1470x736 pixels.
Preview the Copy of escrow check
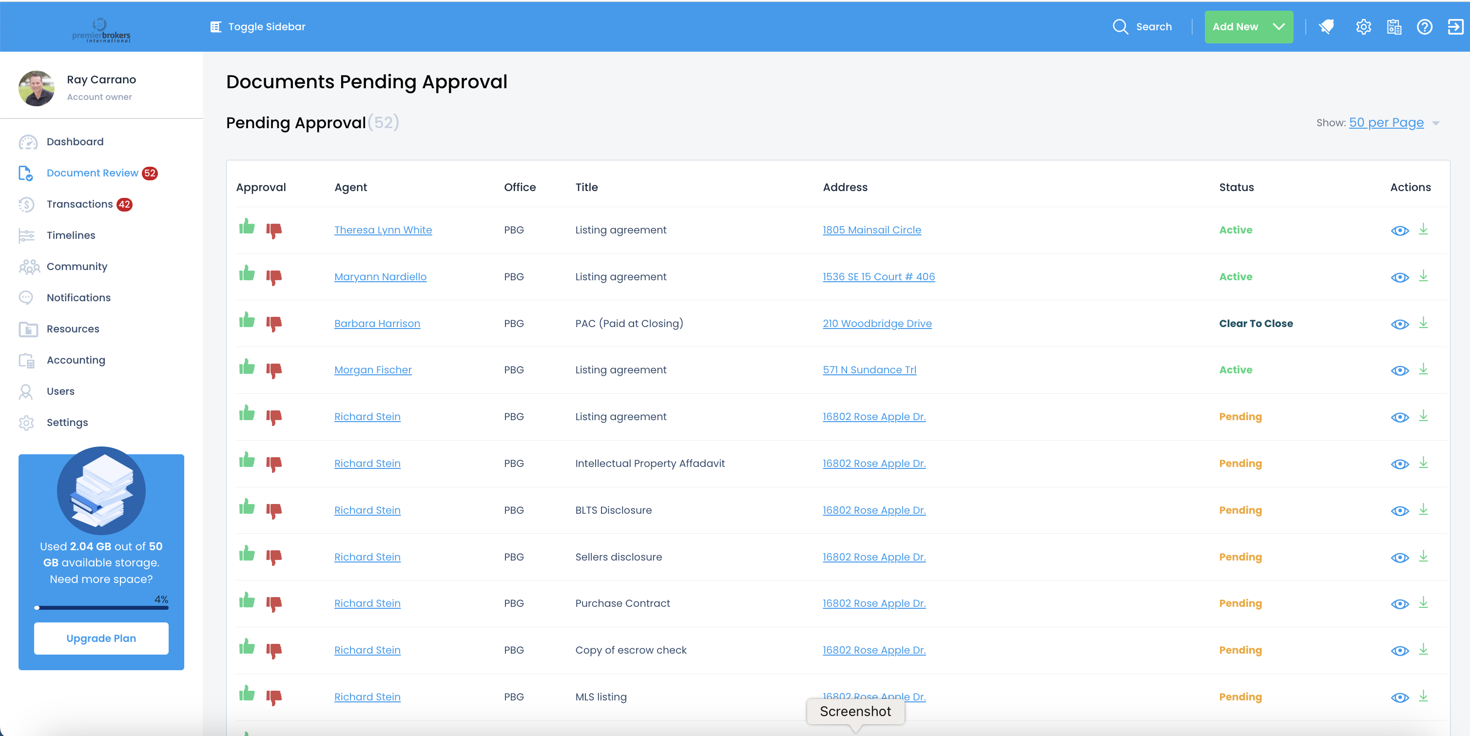1399,650
